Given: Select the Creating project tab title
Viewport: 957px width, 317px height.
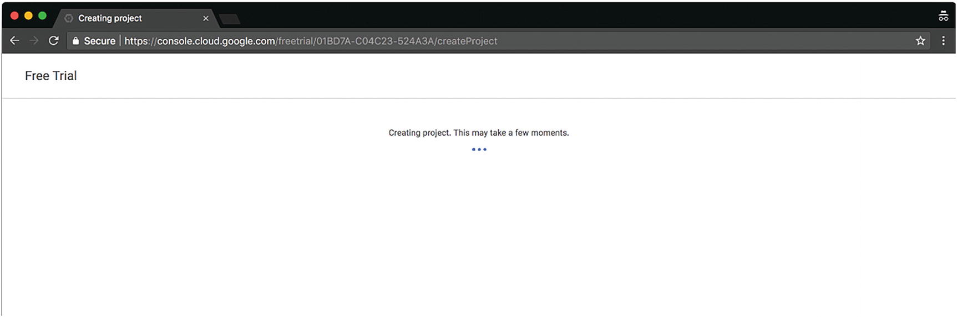Looking at the screenshot, I should (x=110, y=18).
